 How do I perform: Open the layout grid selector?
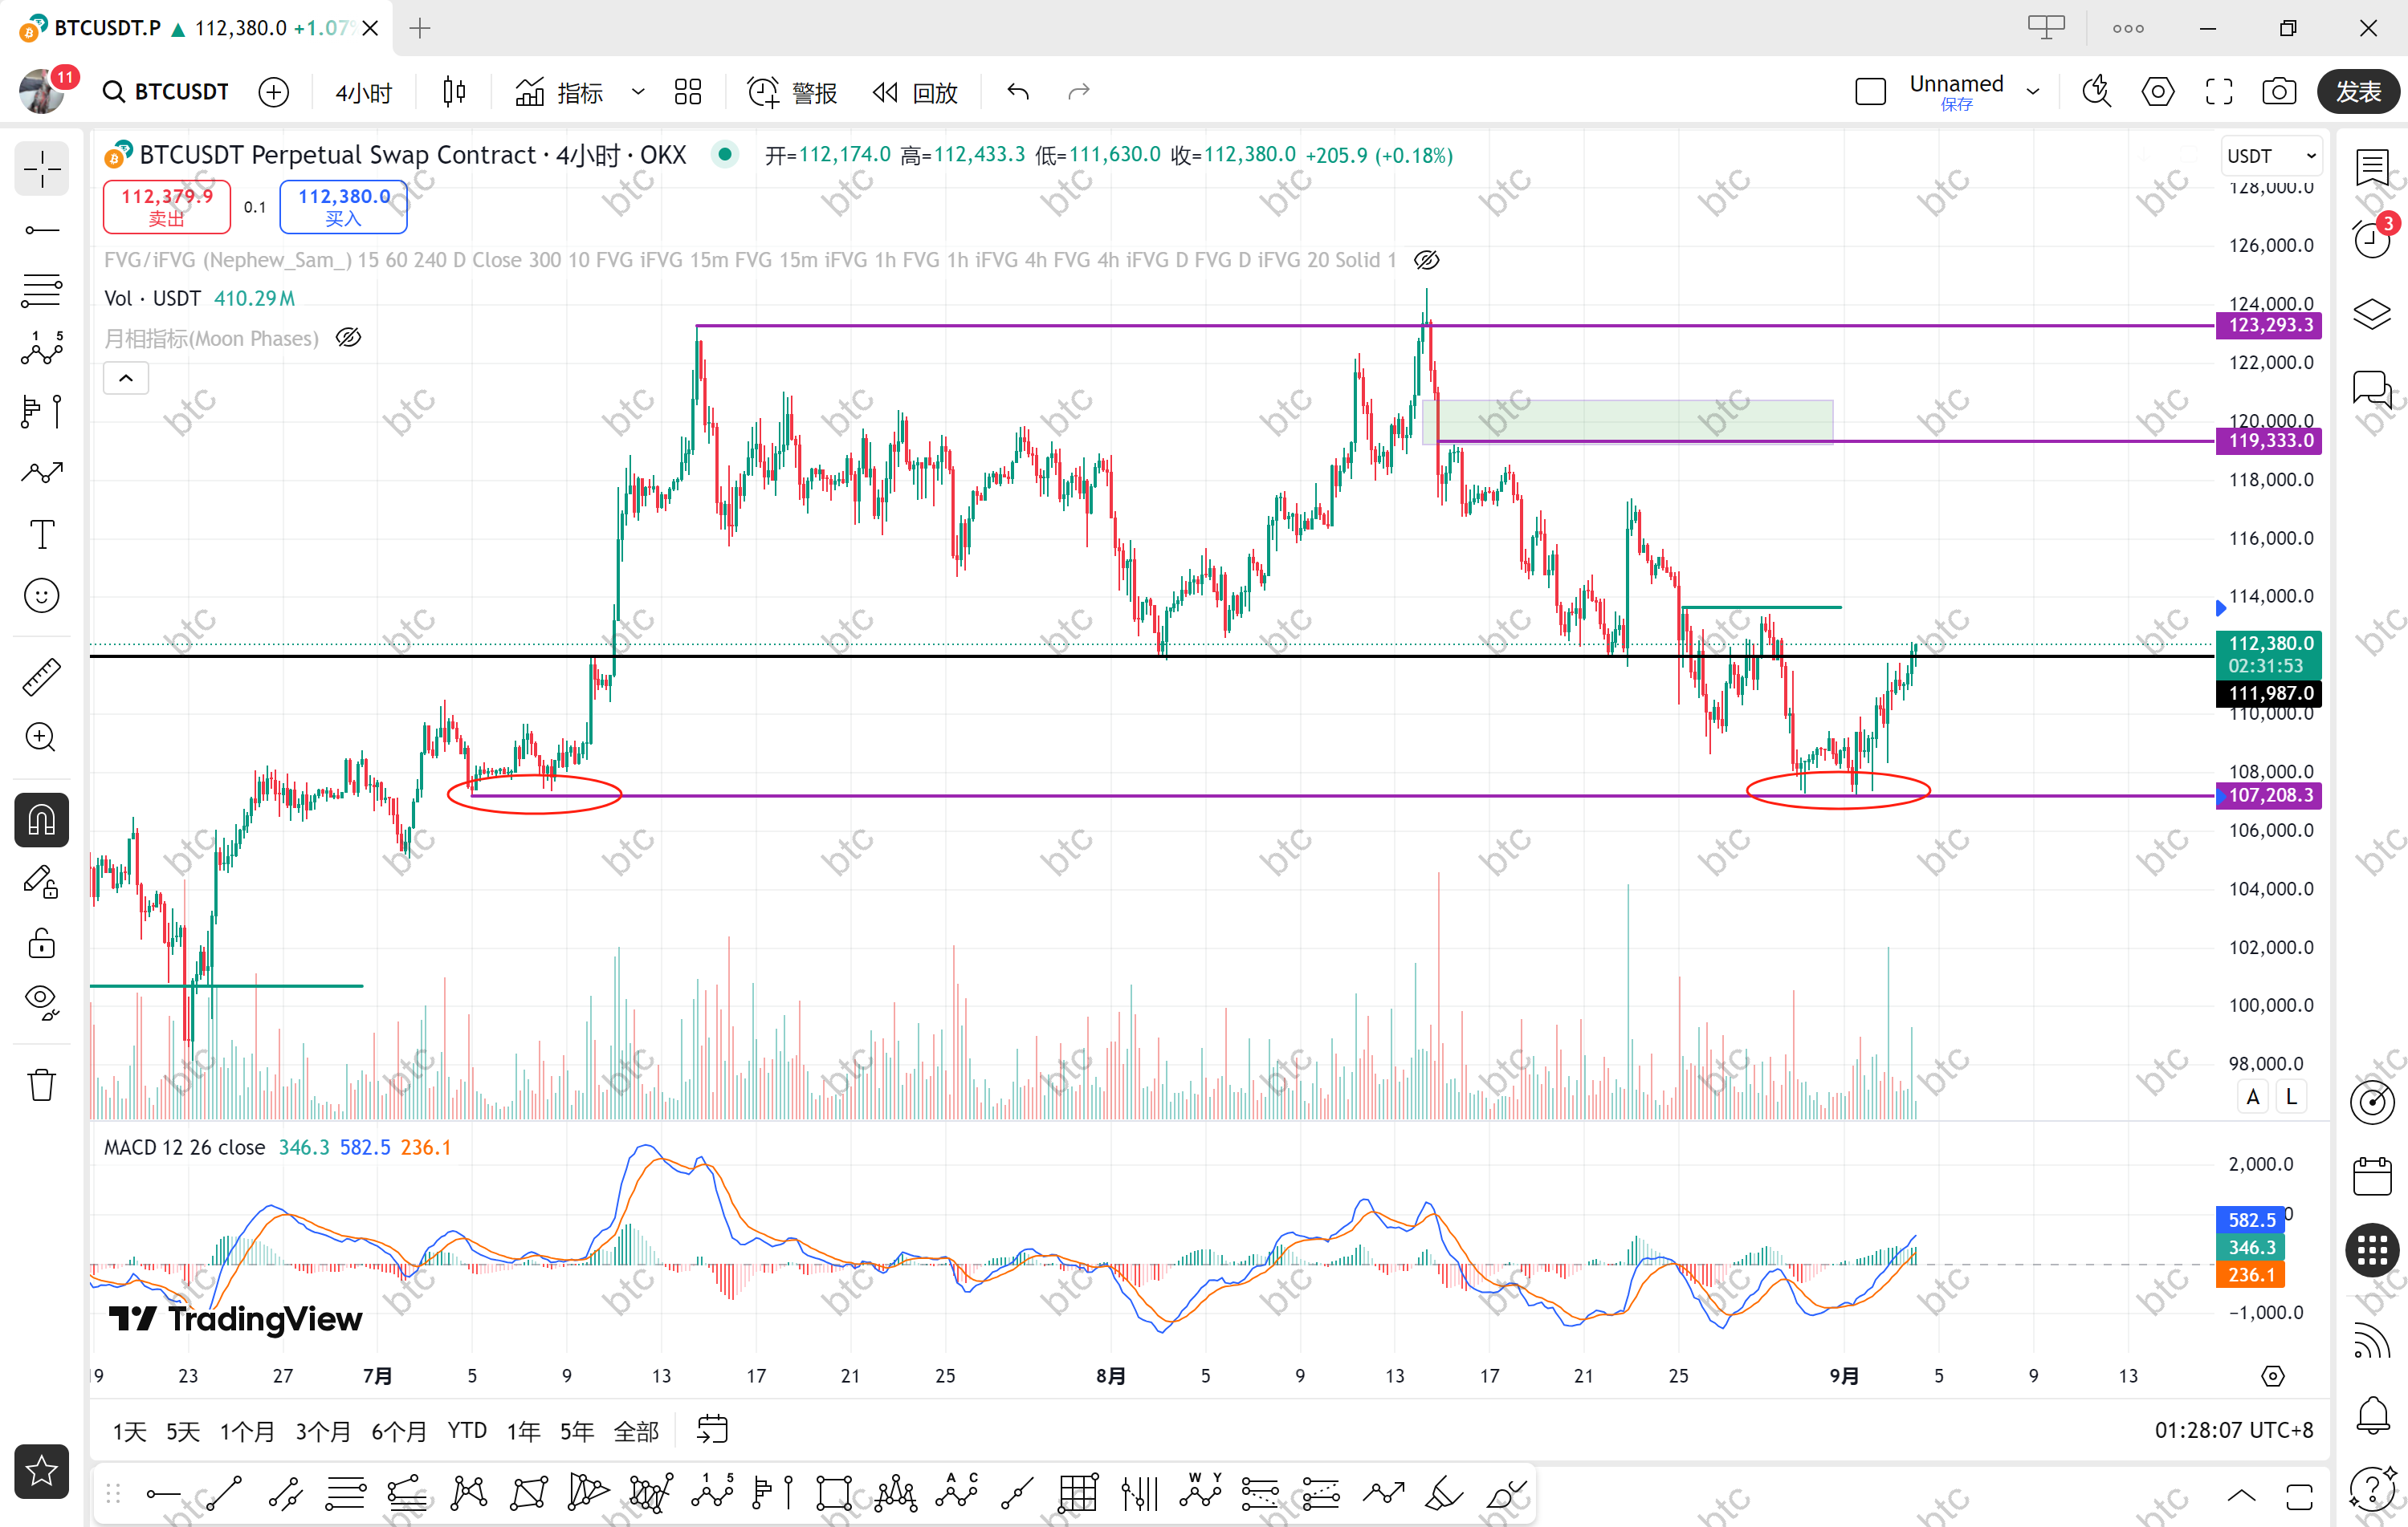coord(688,92)
